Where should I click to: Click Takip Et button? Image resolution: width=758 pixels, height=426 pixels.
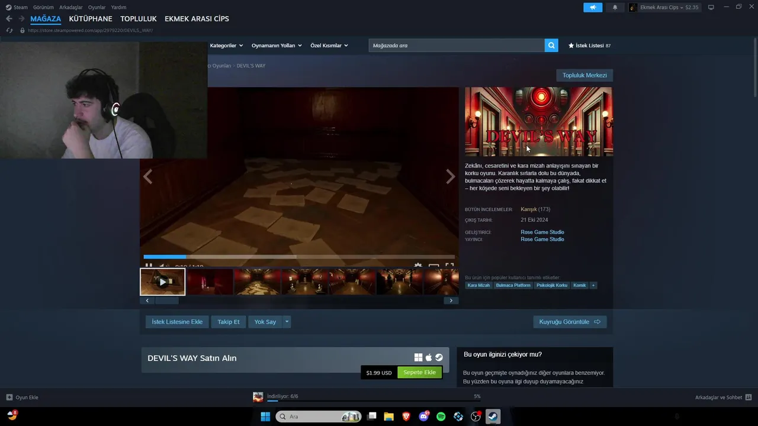(x=229, y=322)
